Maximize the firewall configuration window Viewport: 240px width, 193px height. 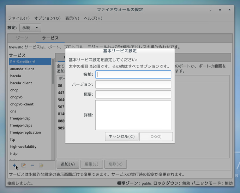[x=220, y=9]
